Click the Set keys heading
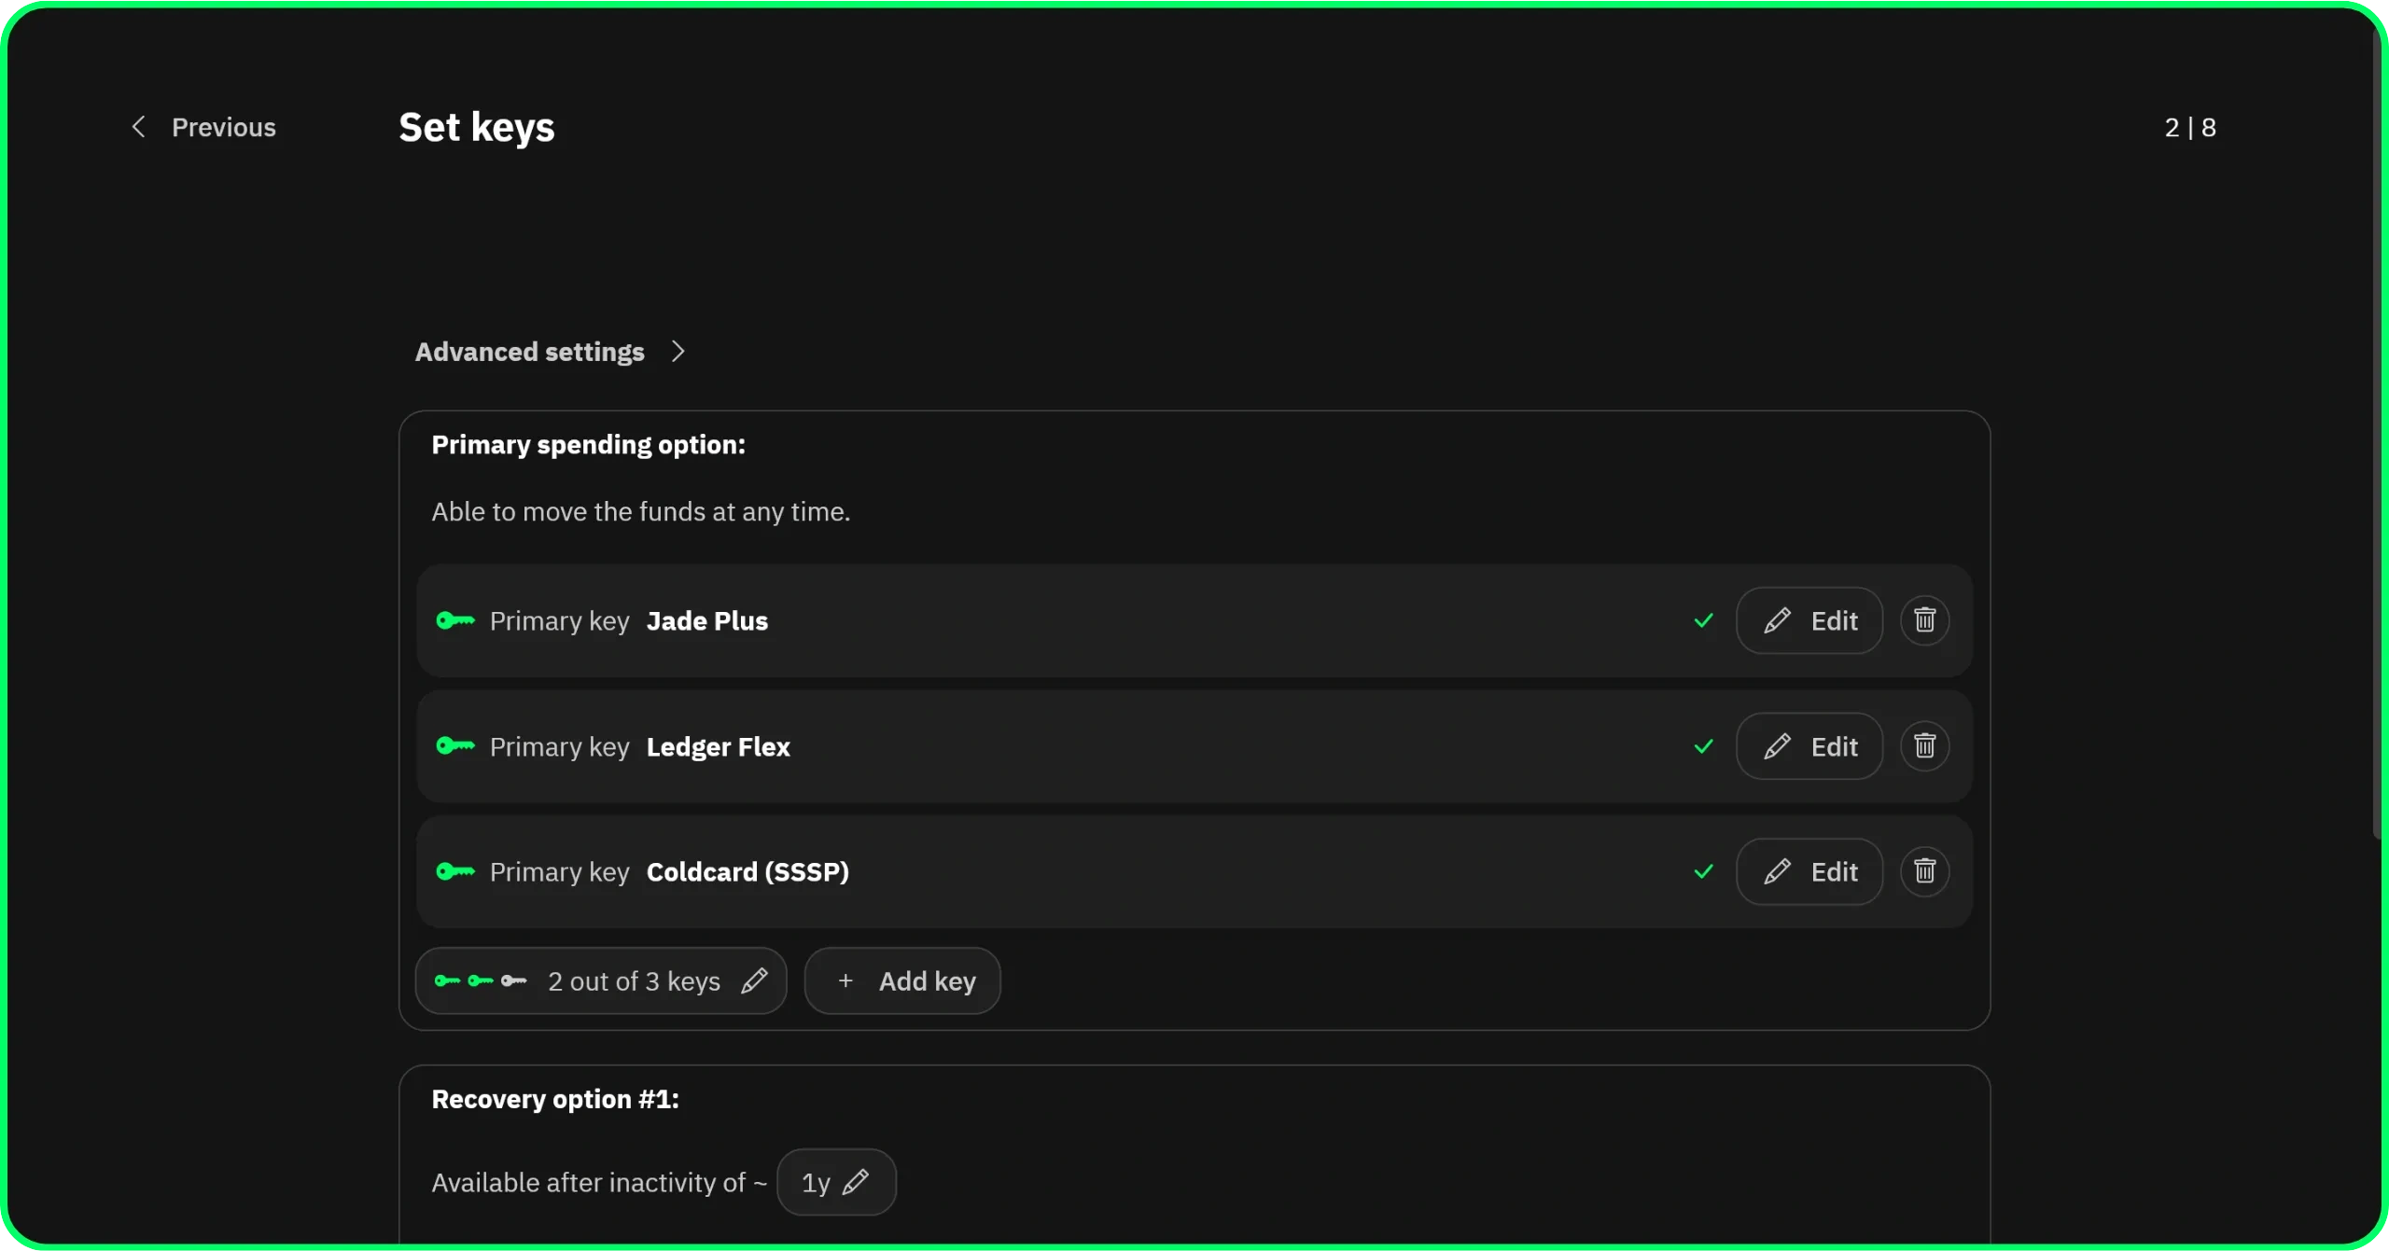Image resolution: width=2389 pixels, height=1251 pixels. (x=477, y=127)
